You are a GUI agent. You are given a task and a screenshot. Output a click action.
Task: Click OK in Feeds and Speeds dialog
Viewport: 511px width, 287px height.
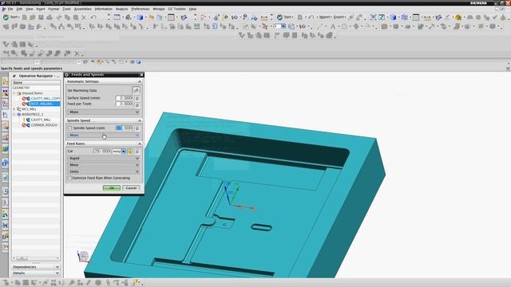tap(112, 188)
